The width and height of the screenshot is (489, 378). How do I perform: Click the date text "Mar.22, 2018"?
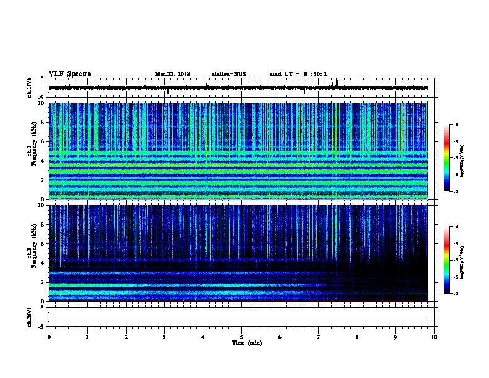pyautogui.click(x=172, y=74)
